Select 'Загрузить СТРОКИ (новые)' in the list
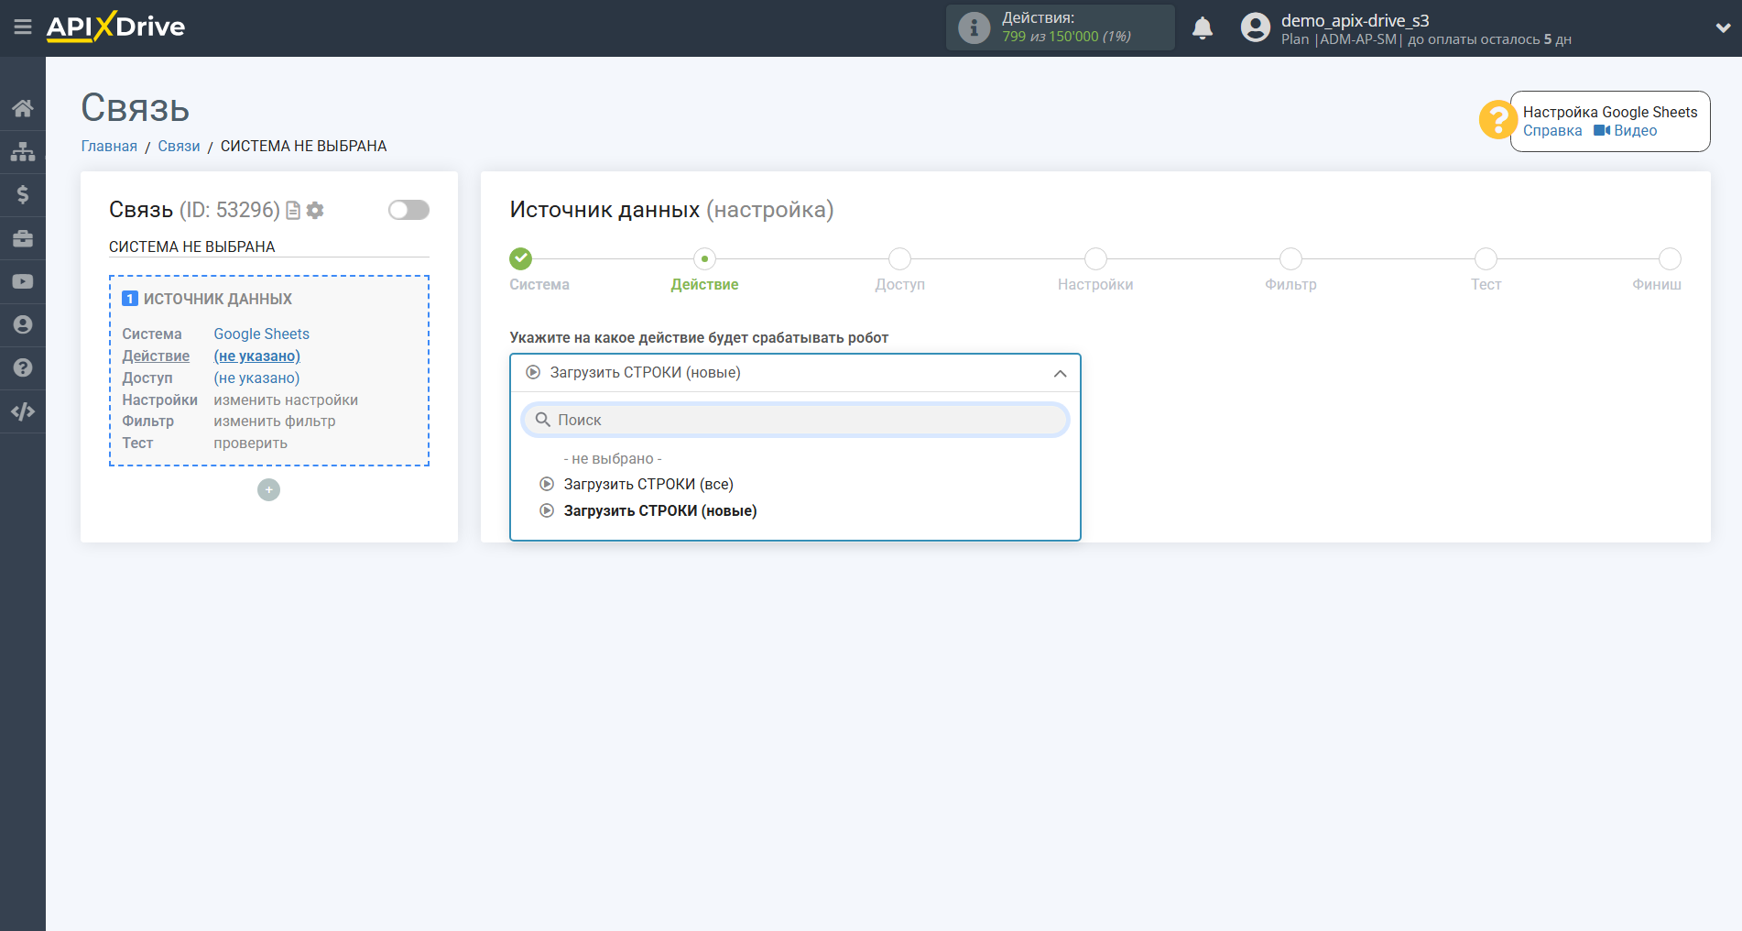Viewport: 1742px width, 931px height. (659, 510)
